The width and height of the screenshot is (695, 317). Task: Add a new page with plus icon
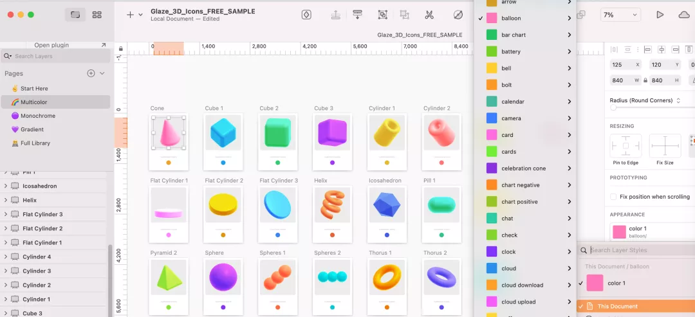91,73
